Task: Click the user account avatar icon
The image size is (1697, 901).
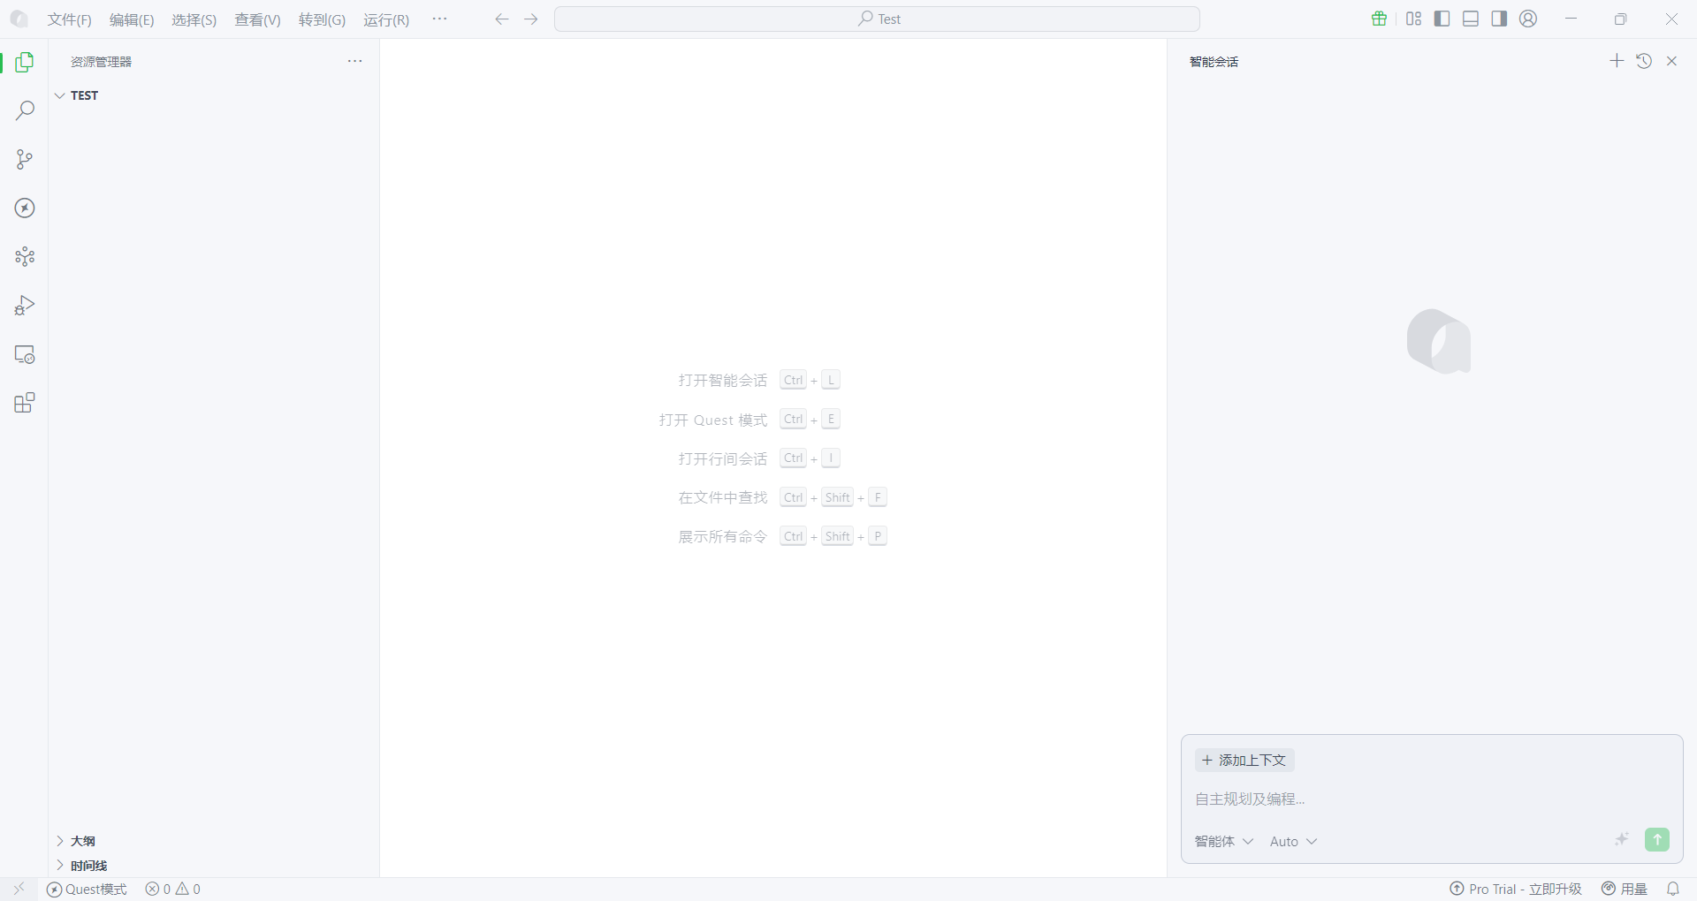Action: 1528,18
